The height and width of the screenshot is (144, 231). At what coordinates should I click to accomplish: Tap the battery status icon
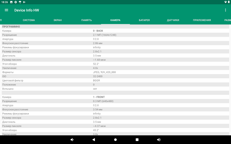coord(229,2)
